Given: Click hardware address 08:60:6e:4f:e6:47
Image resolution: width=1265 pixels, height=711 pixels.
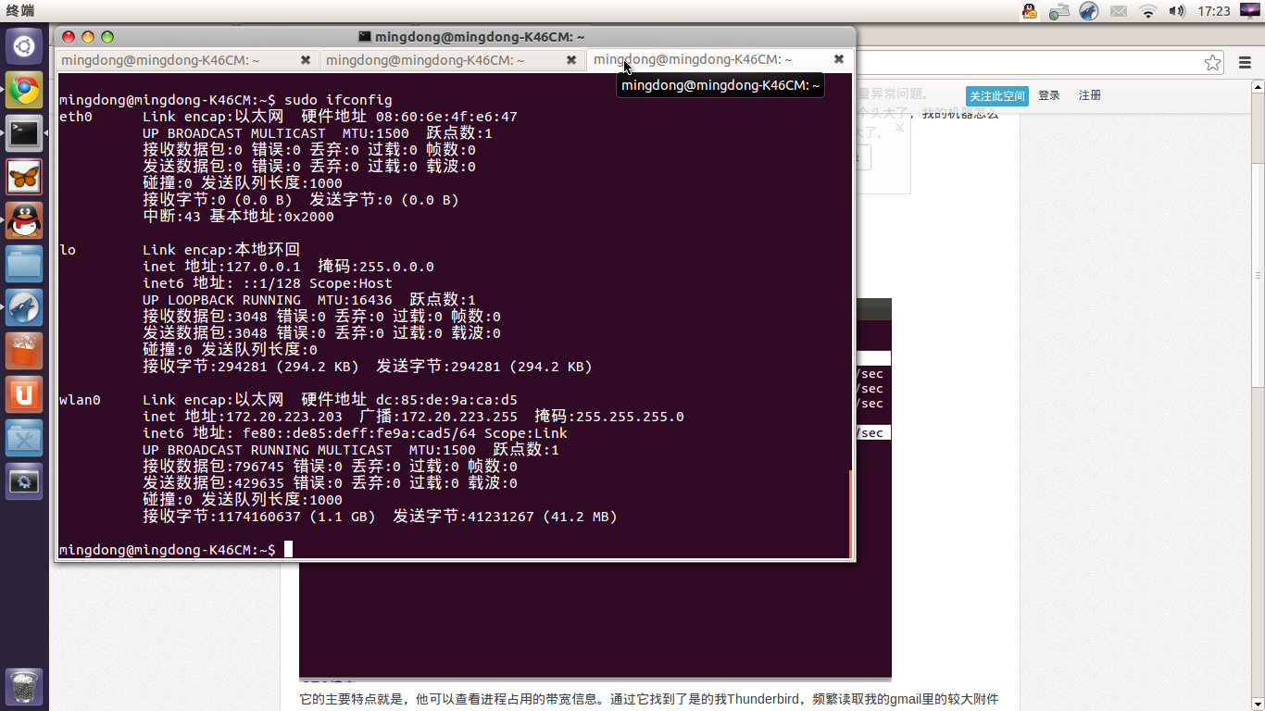Looking at the screenshot, I should 446,117.
